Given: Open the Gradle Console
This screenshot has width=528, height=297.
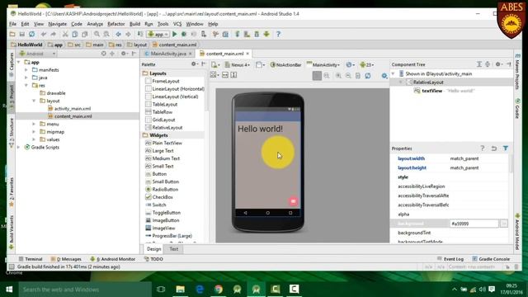Looking at the screenshot, I should (x=491, y=259).
